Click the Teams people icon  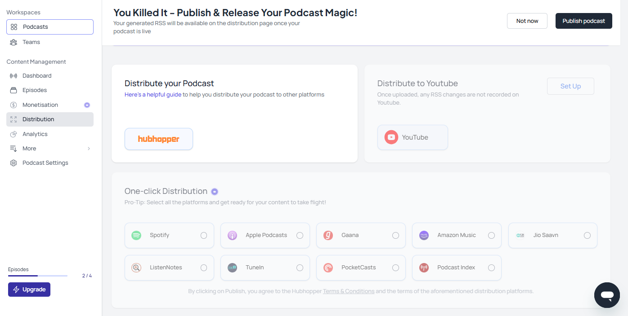[13, 42]
